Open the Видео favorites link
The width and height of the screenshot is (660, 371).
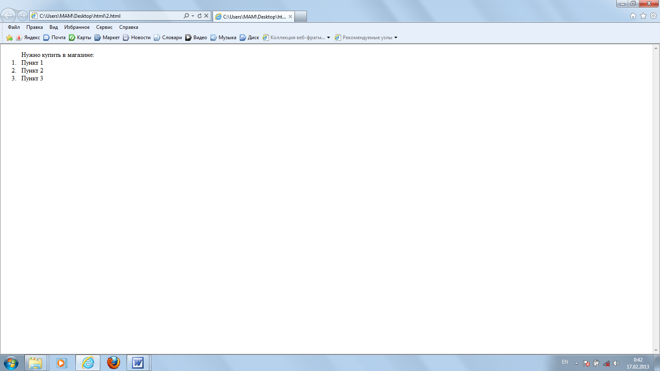coord(196,38)
